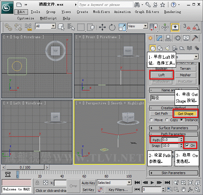Select the Geometry category icon
Screen dimensions: 203x195
coord(153,48)
